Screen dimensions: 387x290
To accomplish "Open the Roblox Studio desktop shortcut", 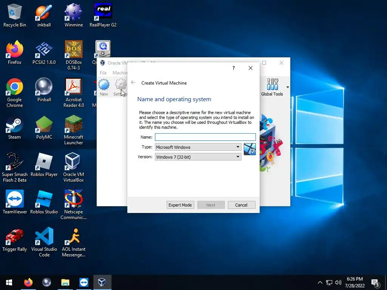I will [x=44, y=202].
